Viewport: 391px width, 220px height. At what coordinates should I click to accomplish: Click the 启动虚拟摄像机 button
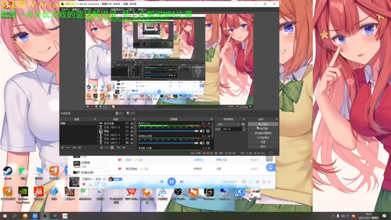click(263, 133)
